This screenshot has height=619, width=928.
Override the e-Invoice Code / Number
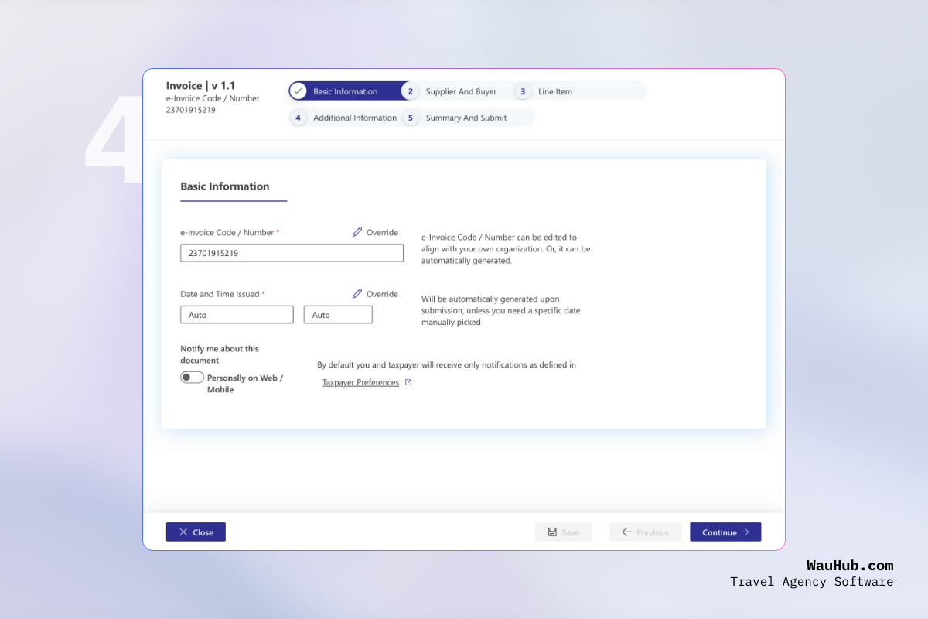375,232
